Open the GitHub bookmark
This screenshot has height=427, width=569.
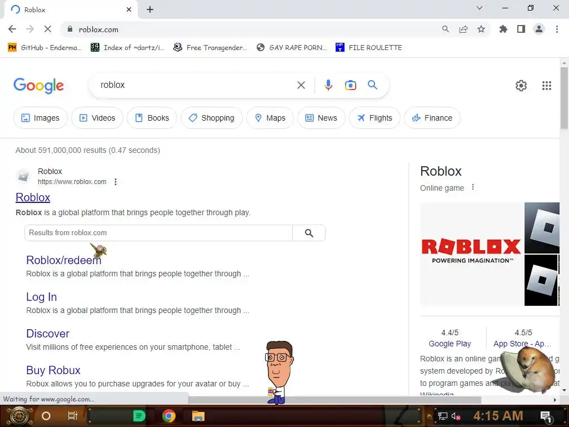point(44,48)
